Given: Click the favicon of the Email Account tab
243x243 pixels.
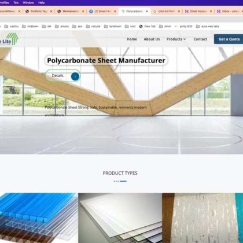Looking at the screenshot, I should 187,12.
